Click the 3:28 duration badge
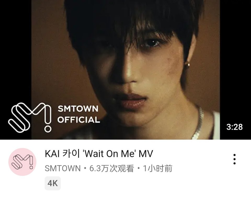 point(235,127)
